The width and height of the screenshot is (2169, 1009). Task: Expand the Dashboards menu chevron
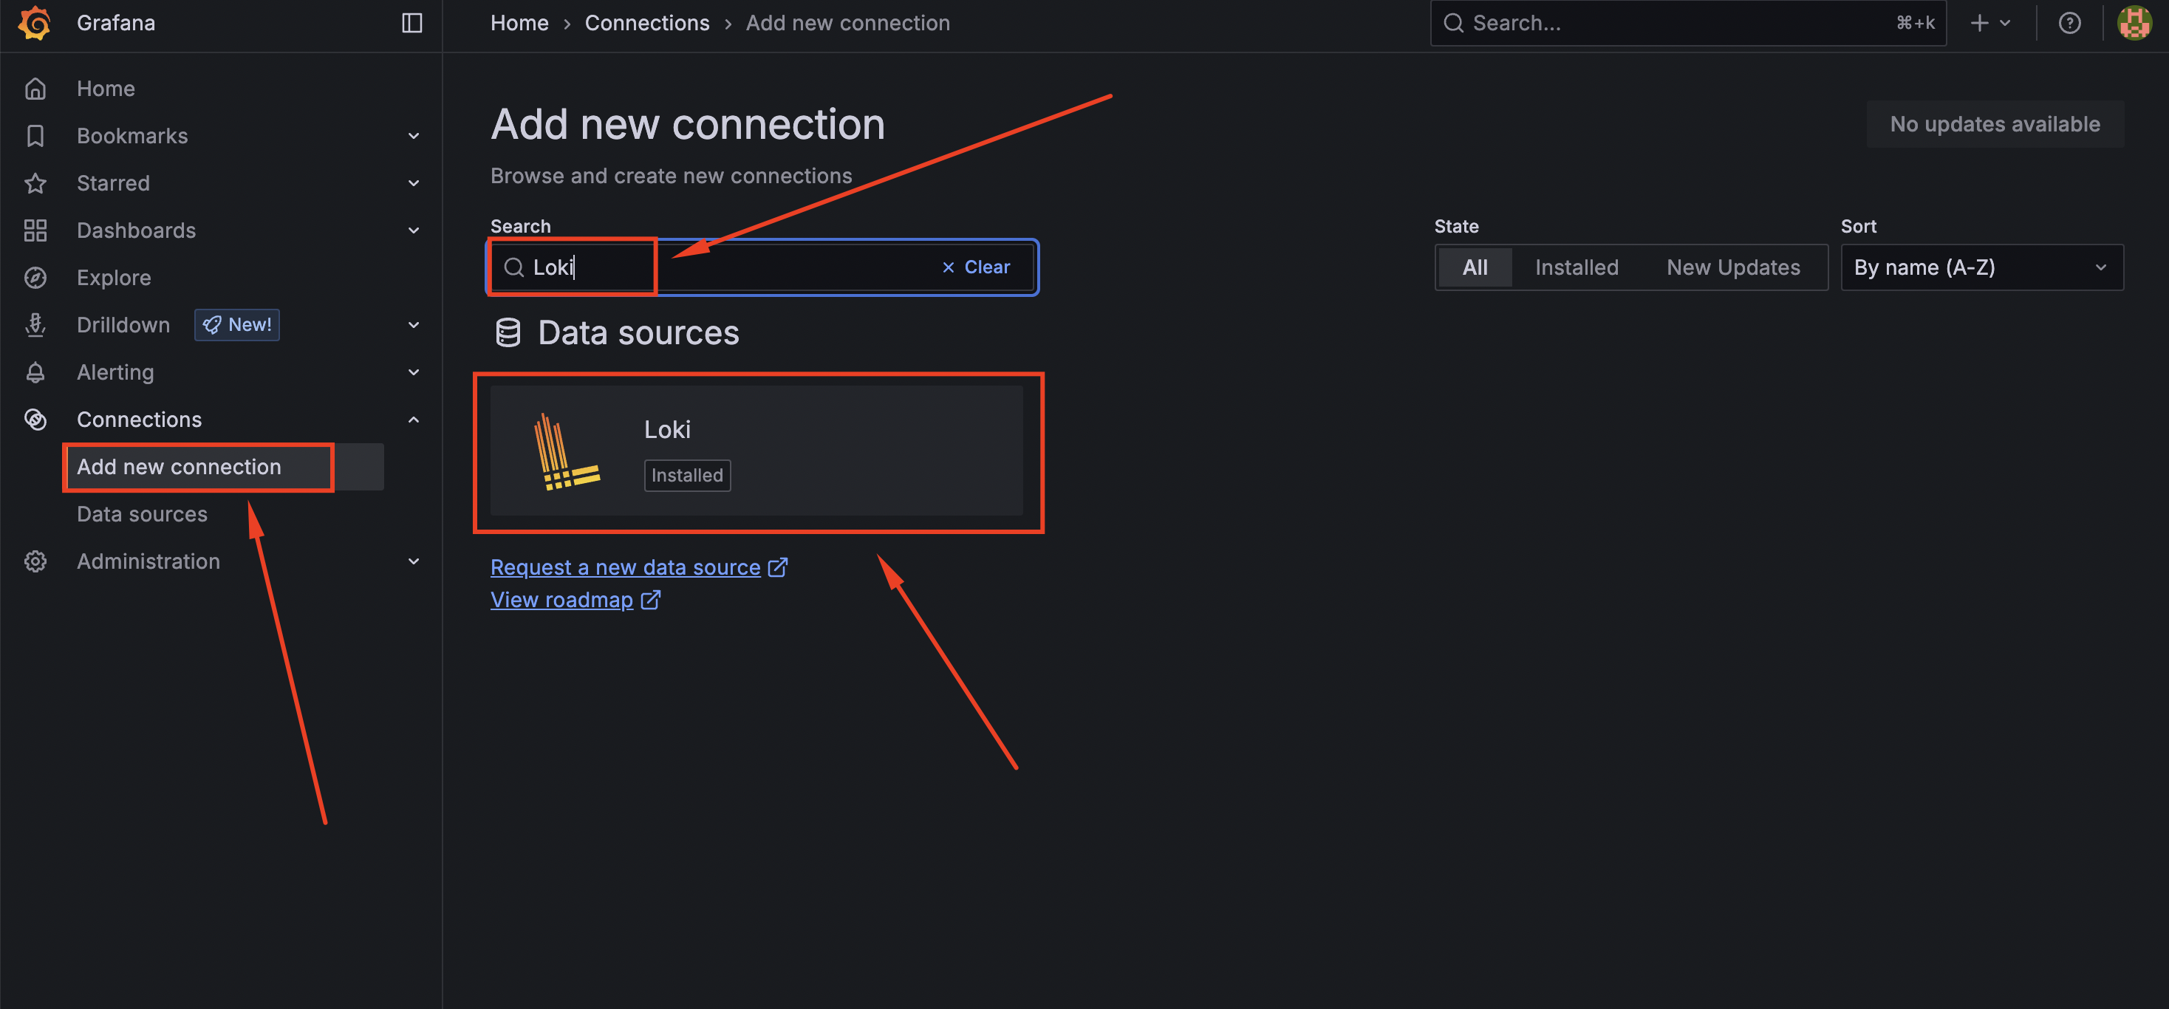[x=414, y=230]
